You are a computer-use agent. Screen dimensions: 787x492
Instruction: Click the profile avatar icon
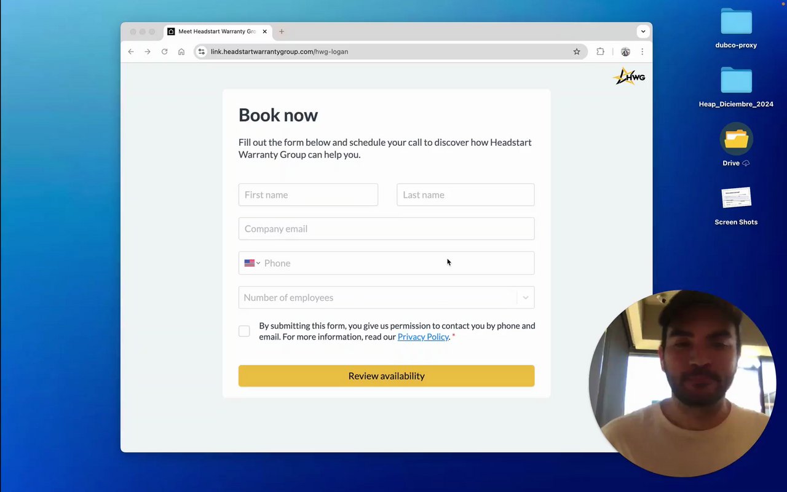click(625, 52)
